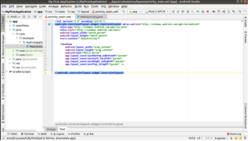Expand the com (androidTest) package
The width and height of the screenshot is (250, 141).
[x=14, y=51]
